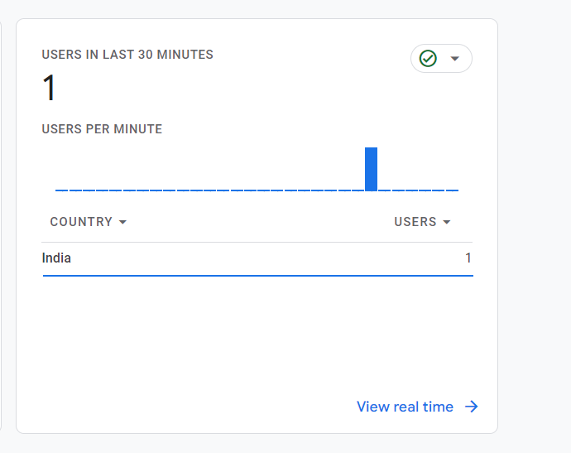The image size is (571, 453).
Task: Click the caret icon next to COUNTRY
Action: pyautogui.click(x=122, y=223)
